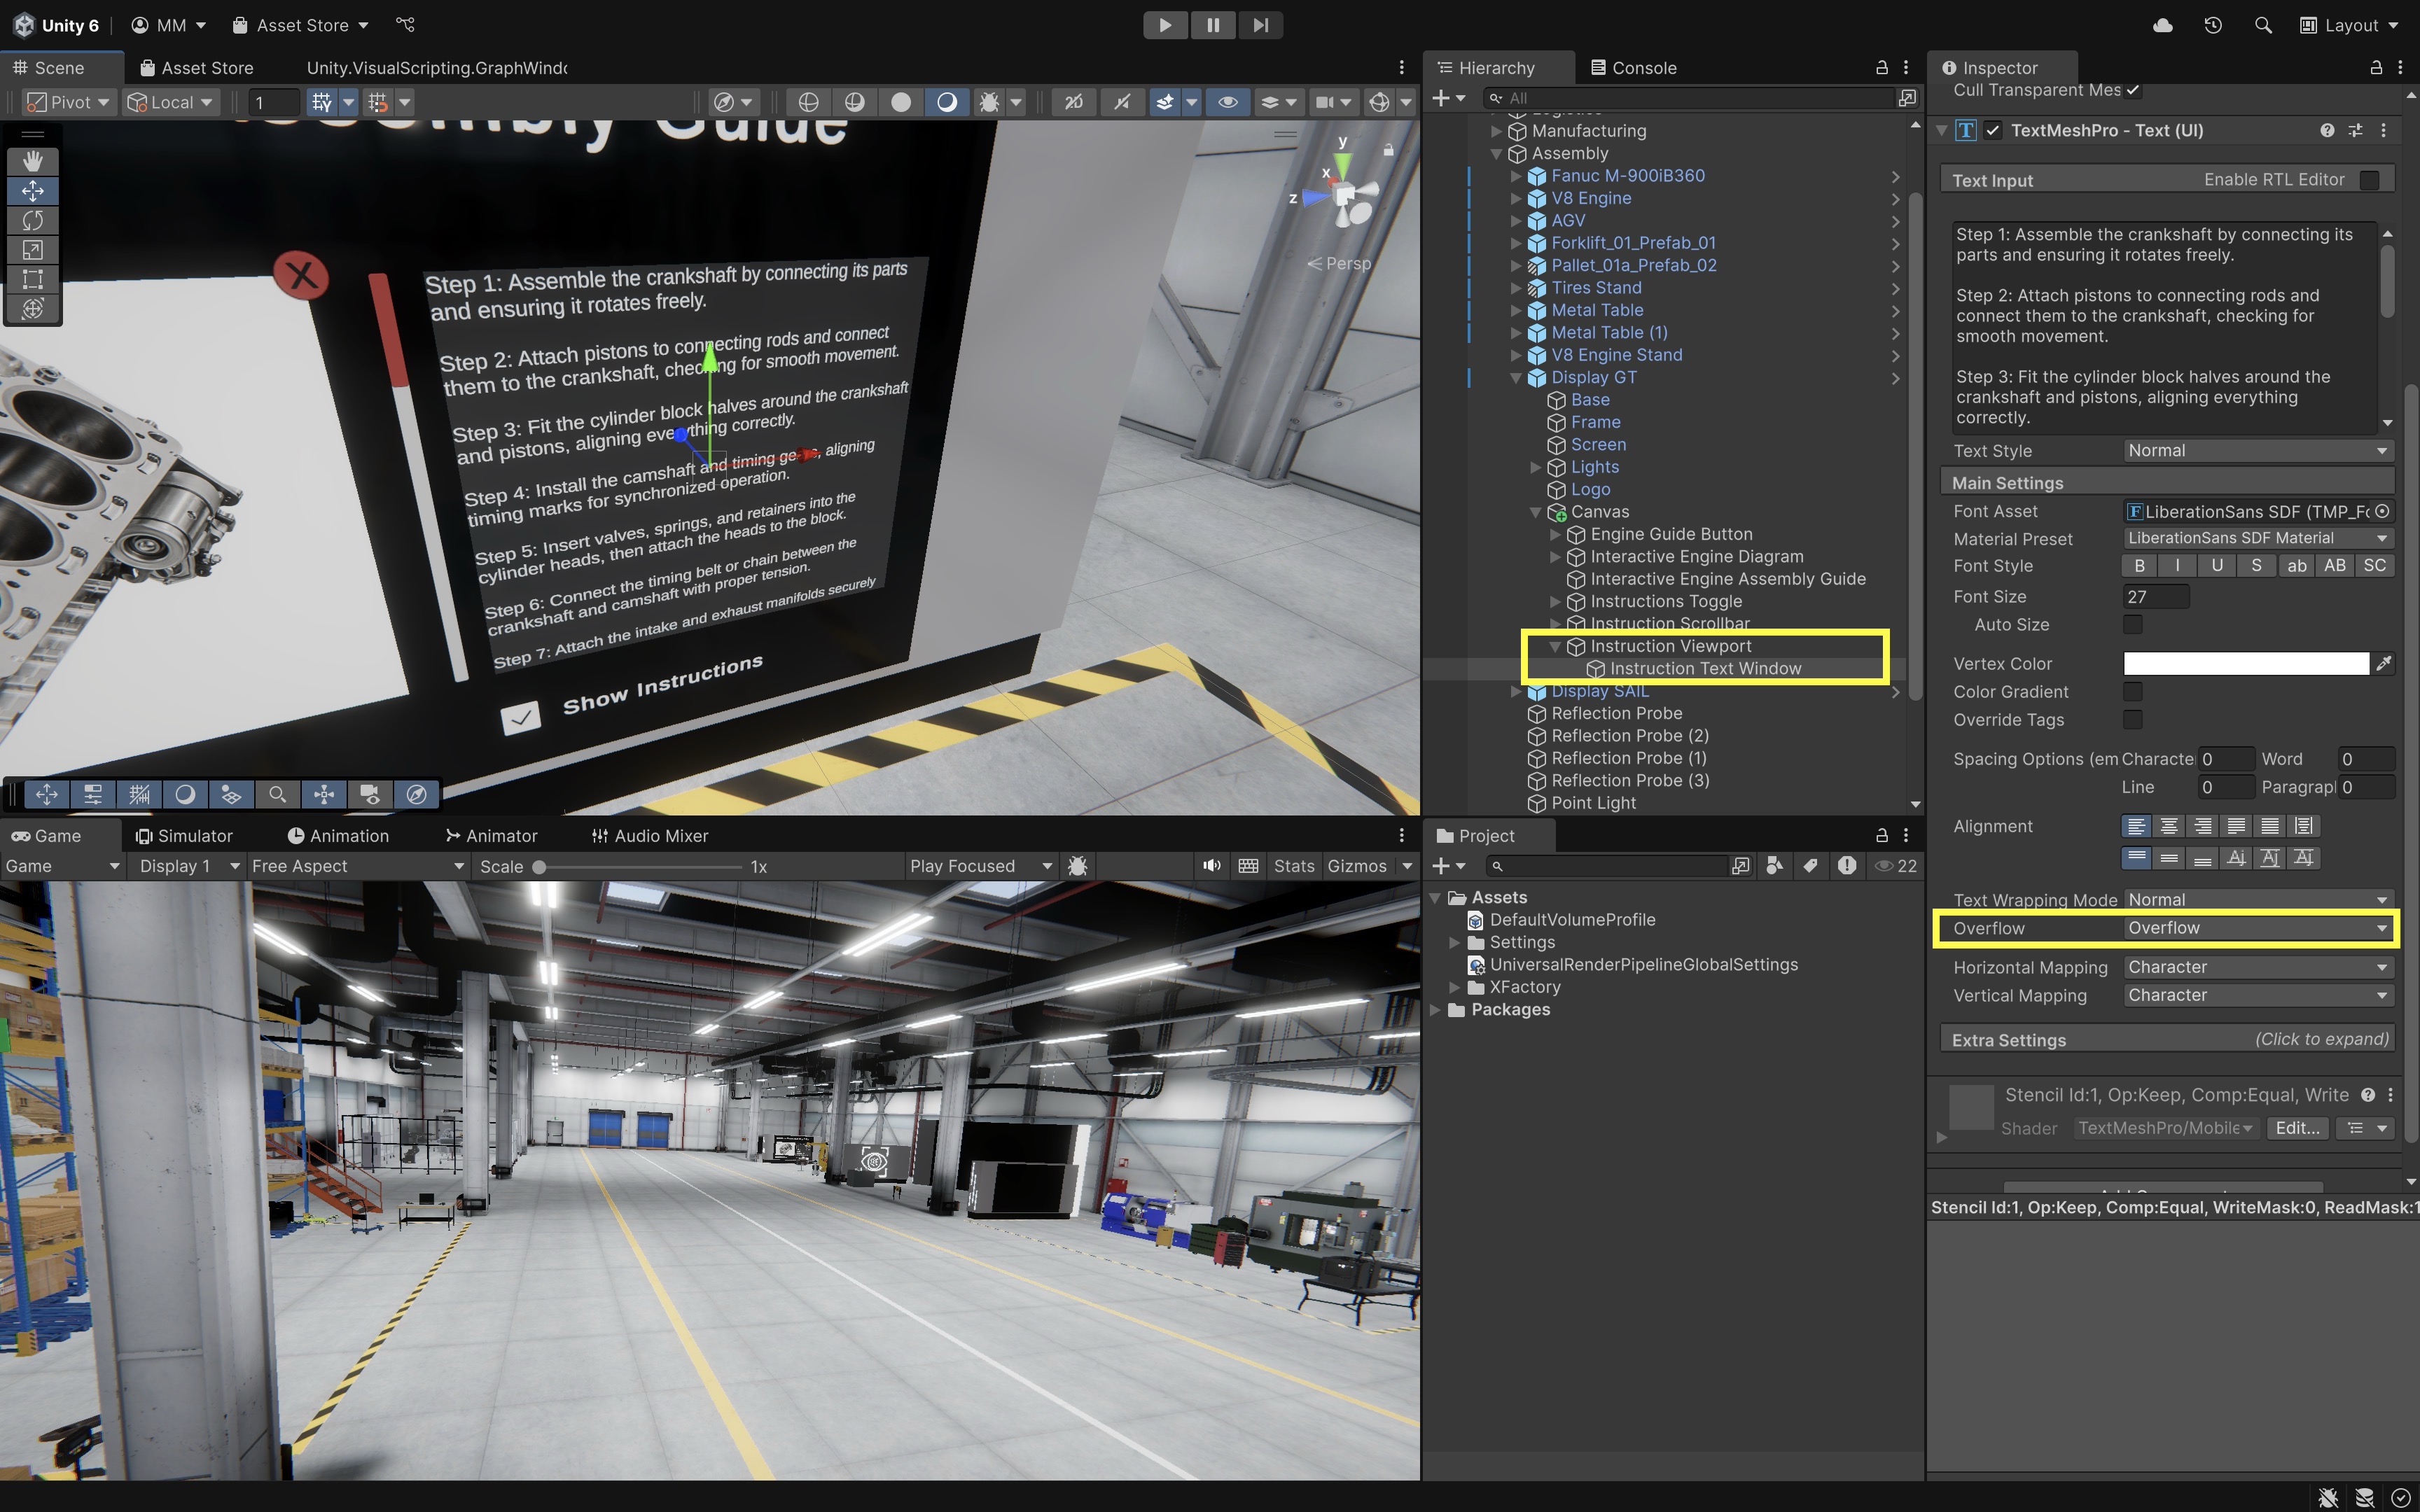Enable the Auto Size checkbox
2420x1512 pixels.
[2133, 625]
